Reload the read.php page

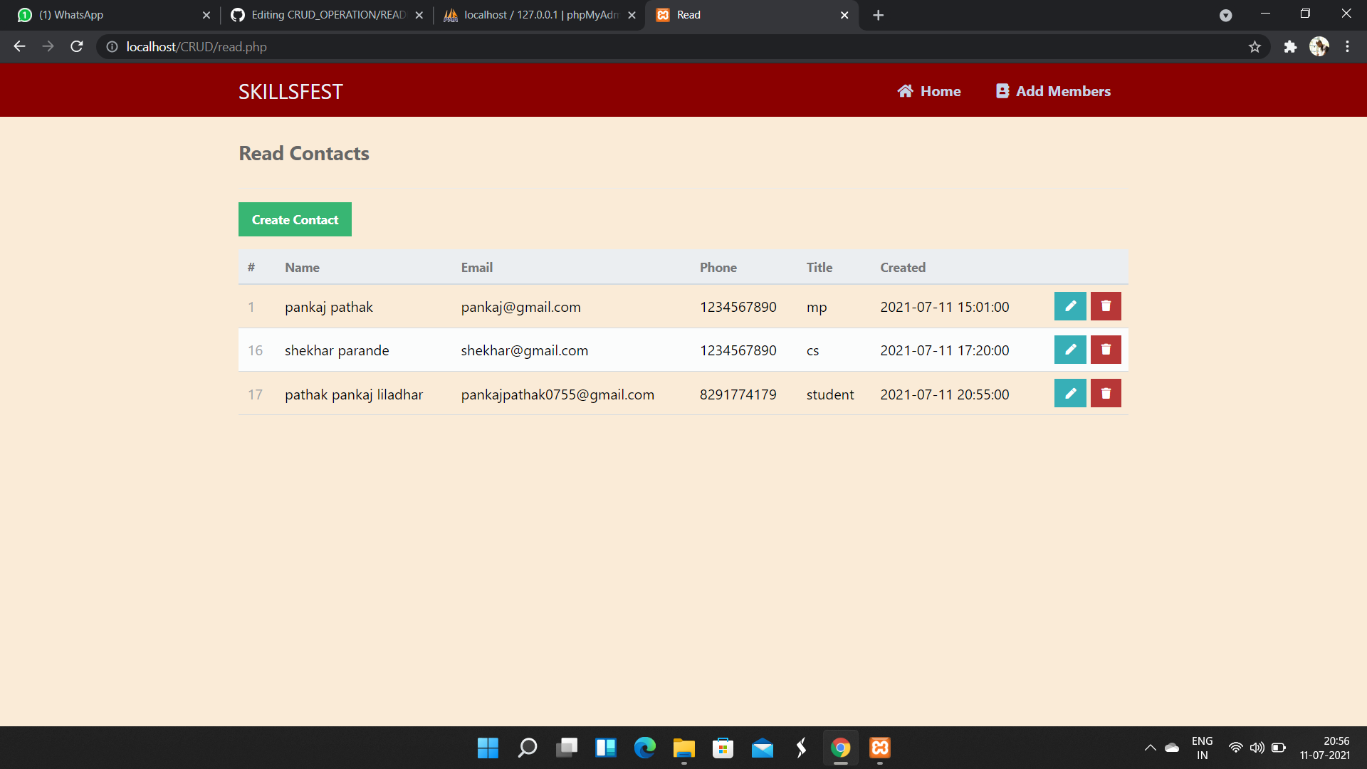point(77,47)
